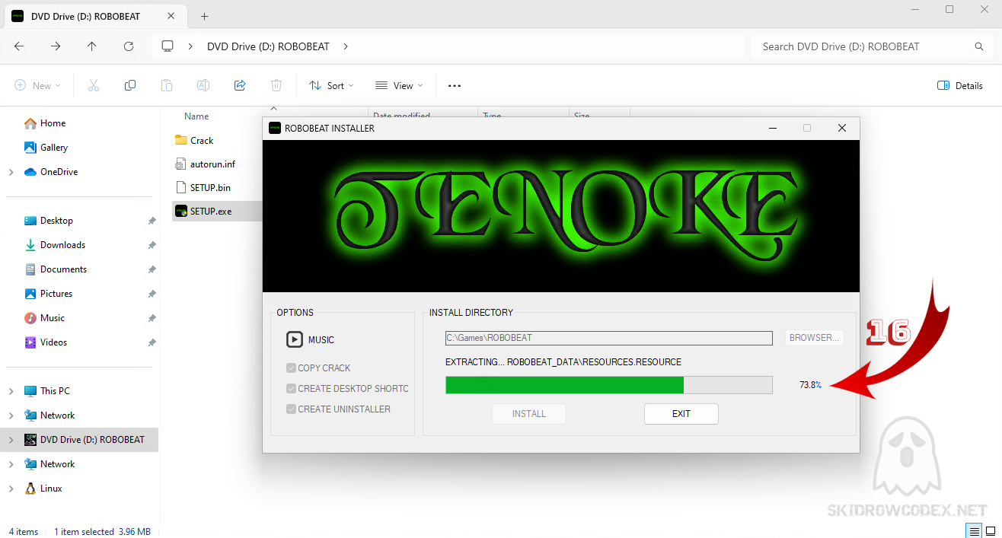Click the green extraction progress bar
The height and width of the screenshot is (538, 1002).
[x=609, y=385]
